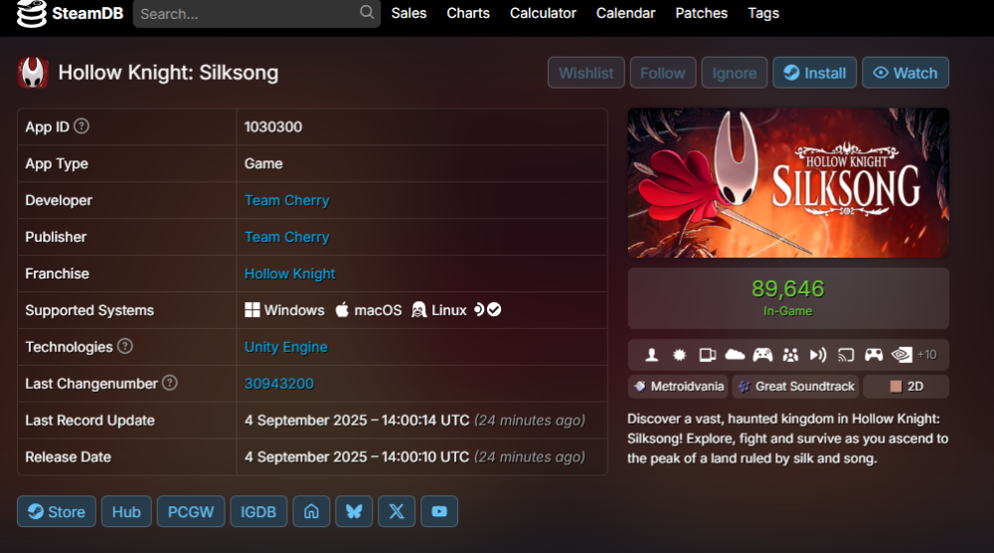Image resolution: width=994 pixels, height=553 pixels.
Task: Open the Team Cherry developer link
Action: (x=286, y=200)
